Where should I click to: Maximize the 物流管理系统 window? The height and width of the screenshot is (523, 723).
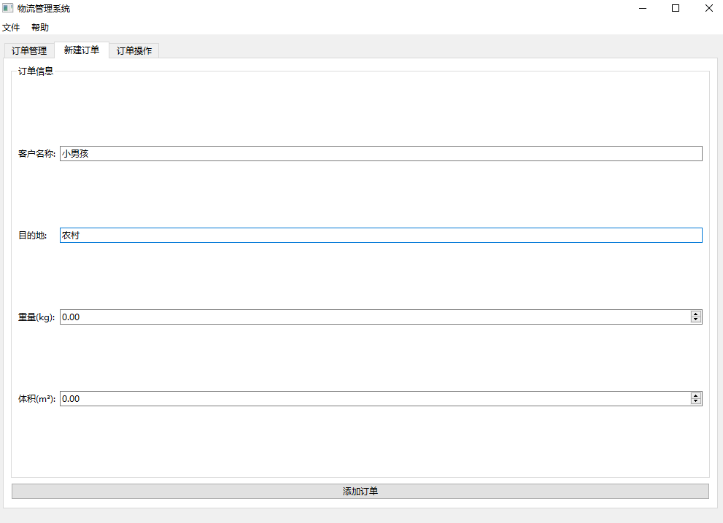tap(676, 9)
